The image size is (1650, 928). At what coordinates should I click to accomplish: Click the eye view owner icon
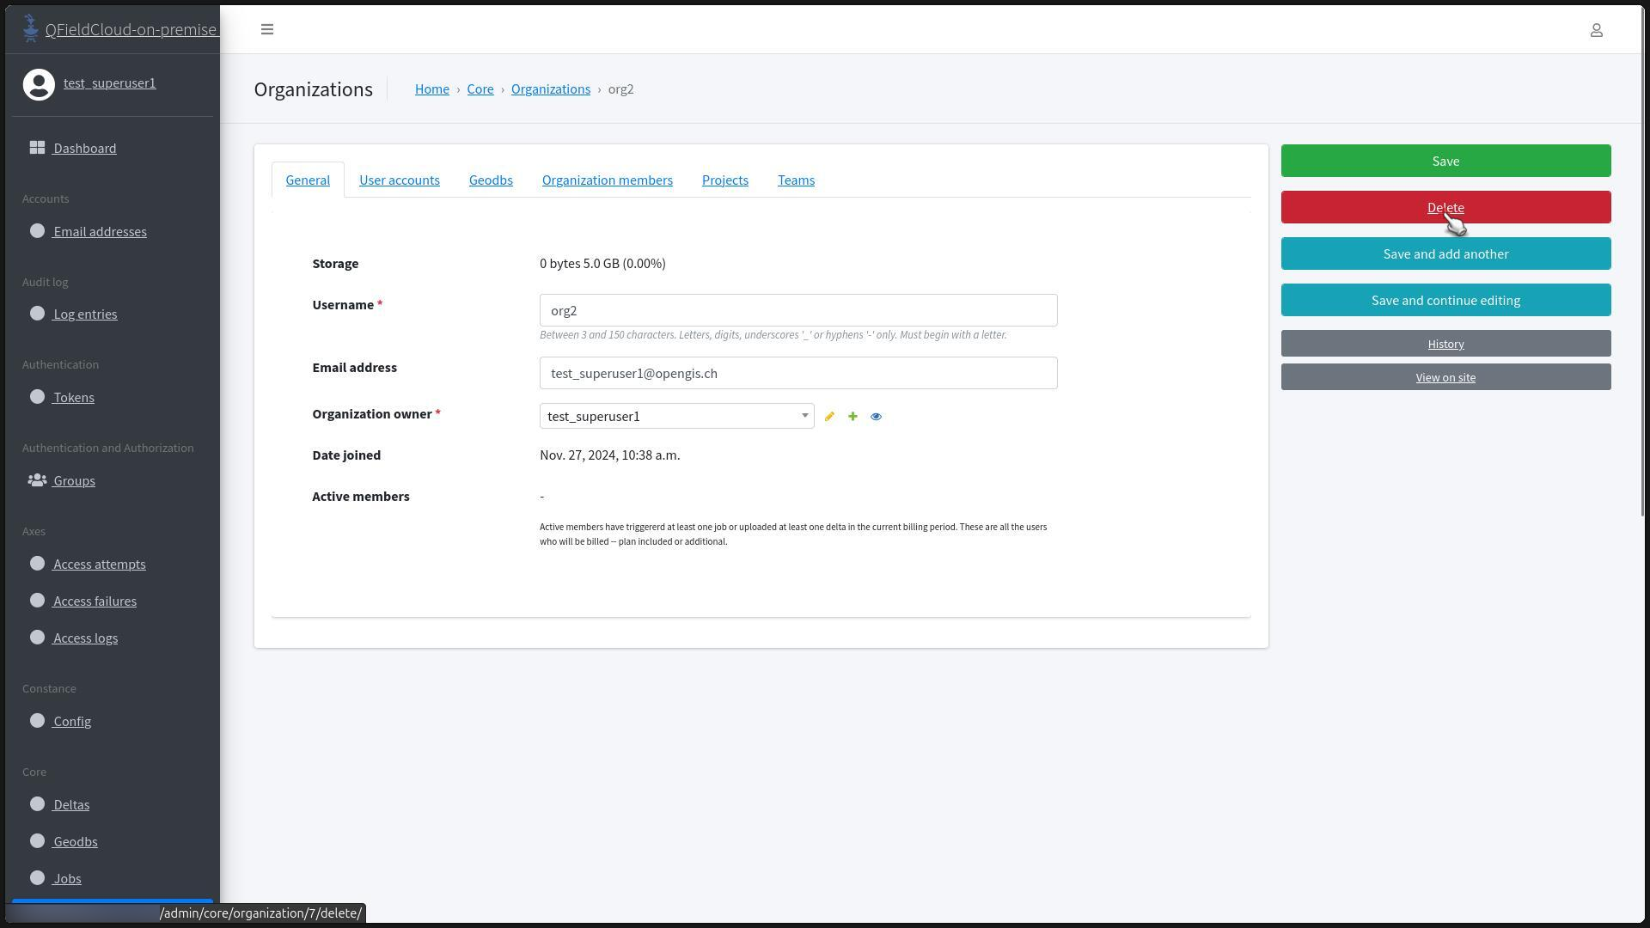pyautogui.click(x=876, y=417)
